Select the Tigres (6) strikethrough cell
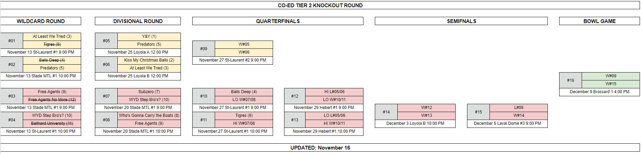Viewport: 641px width, 154px height. click(x=52, y=44)
